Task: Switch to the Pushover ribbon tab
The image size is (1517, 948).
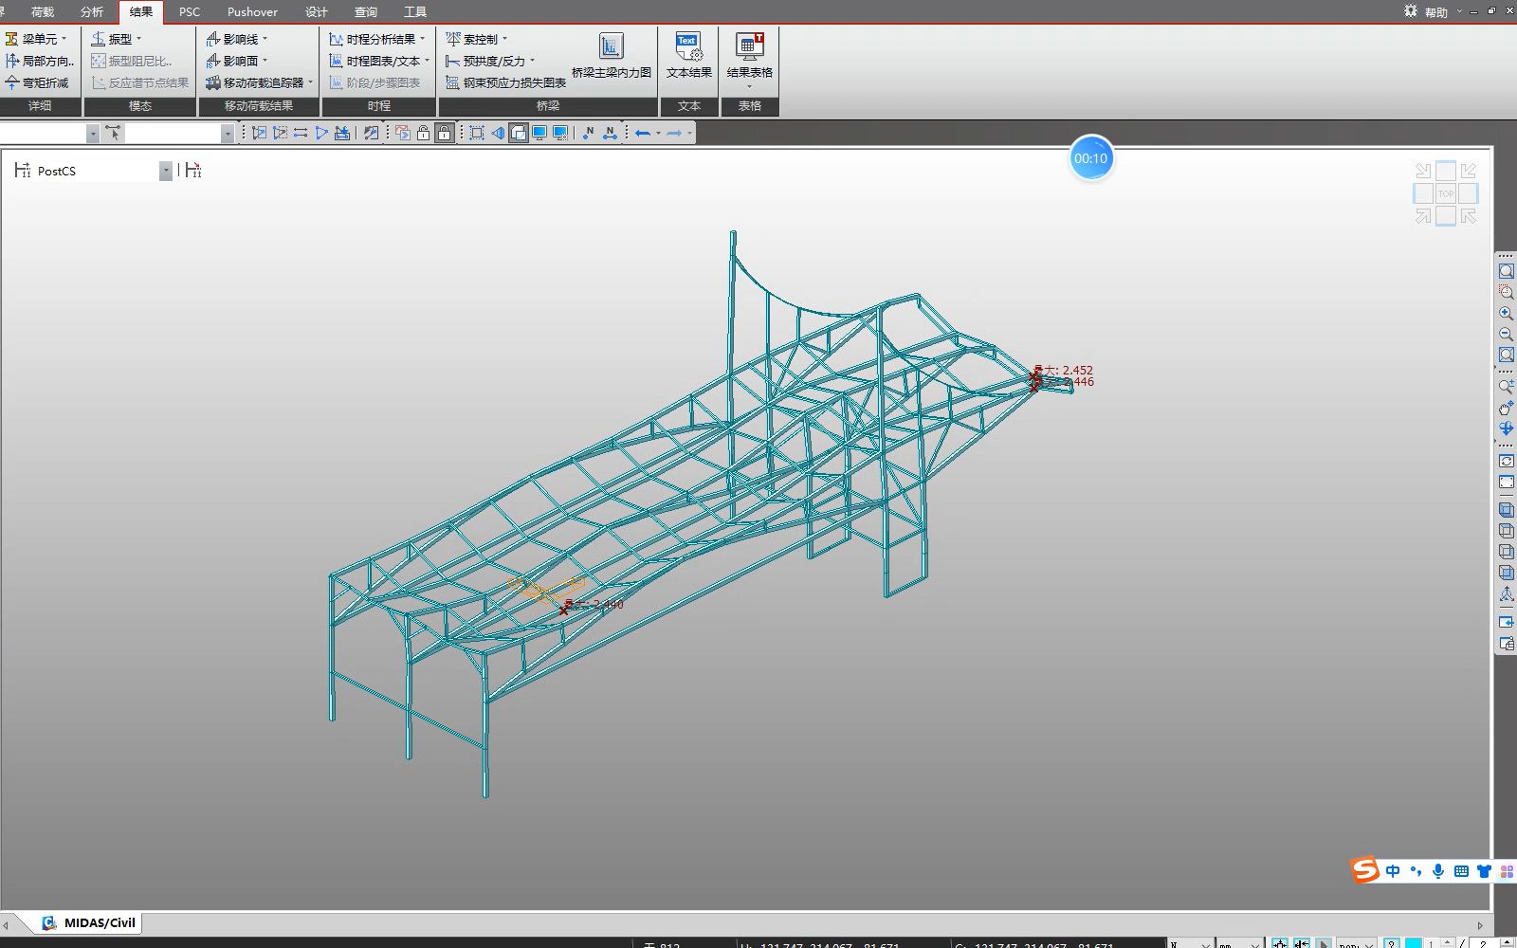Action: 252,11
